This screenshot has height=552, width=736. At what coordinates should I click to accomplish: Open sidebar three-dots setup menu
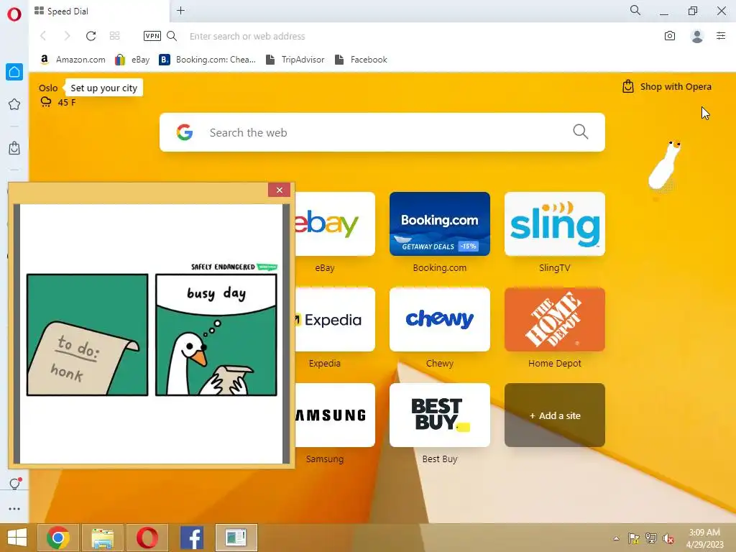click(x=14, y=509)
